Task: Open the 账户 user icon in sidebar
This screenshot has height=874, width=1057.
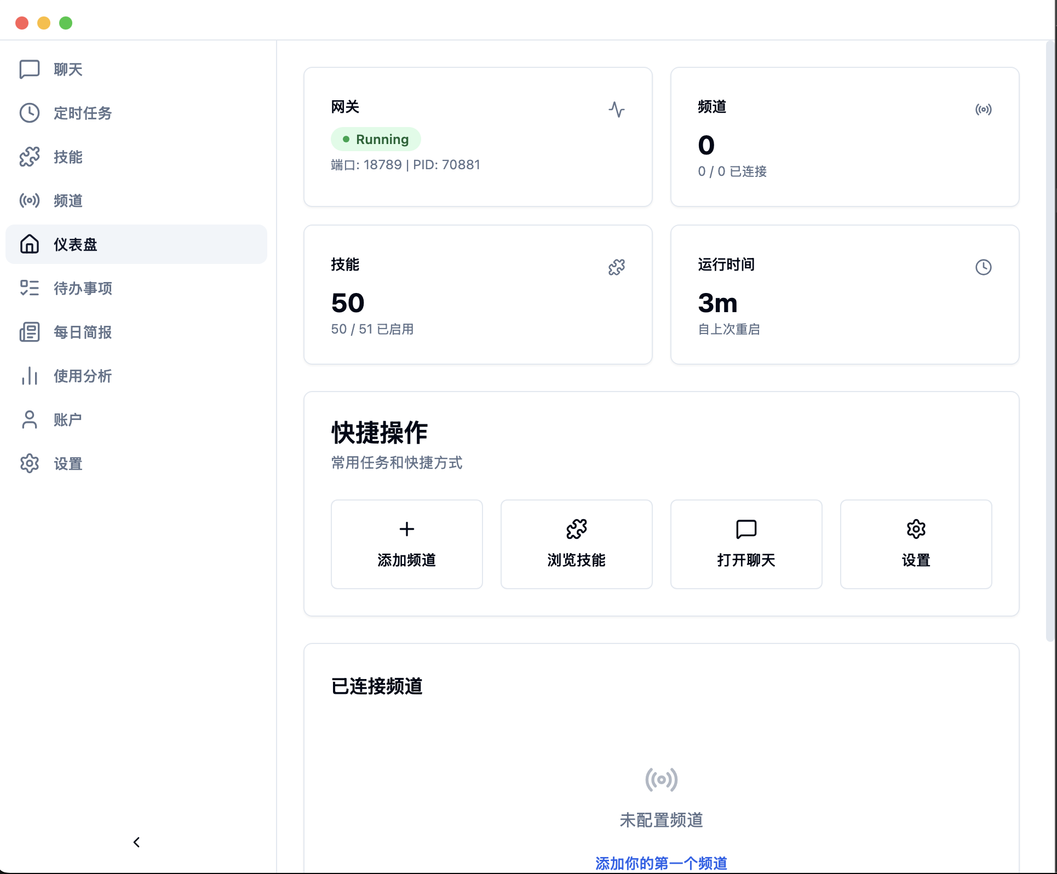Action: (x=29, y=419)
